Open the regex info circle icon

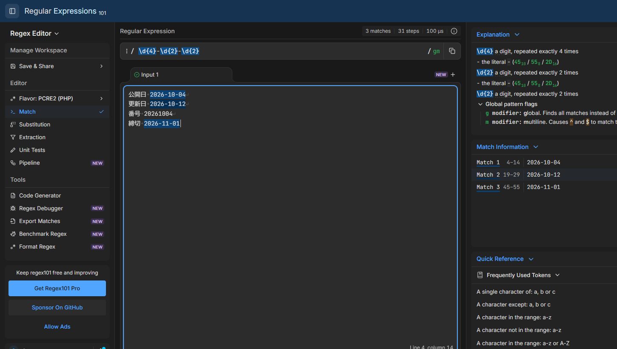(x=454, y=31)
